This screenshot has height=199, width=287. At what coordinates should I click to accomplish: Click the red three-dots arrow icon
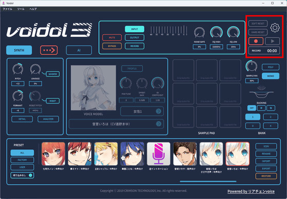[x=49, y=50]
